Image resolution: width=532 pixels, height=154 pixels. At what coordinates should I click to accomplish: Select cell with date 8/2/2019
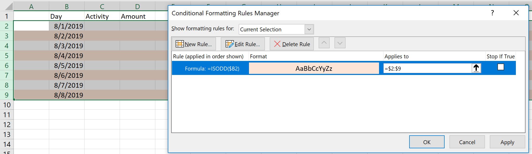67,36
